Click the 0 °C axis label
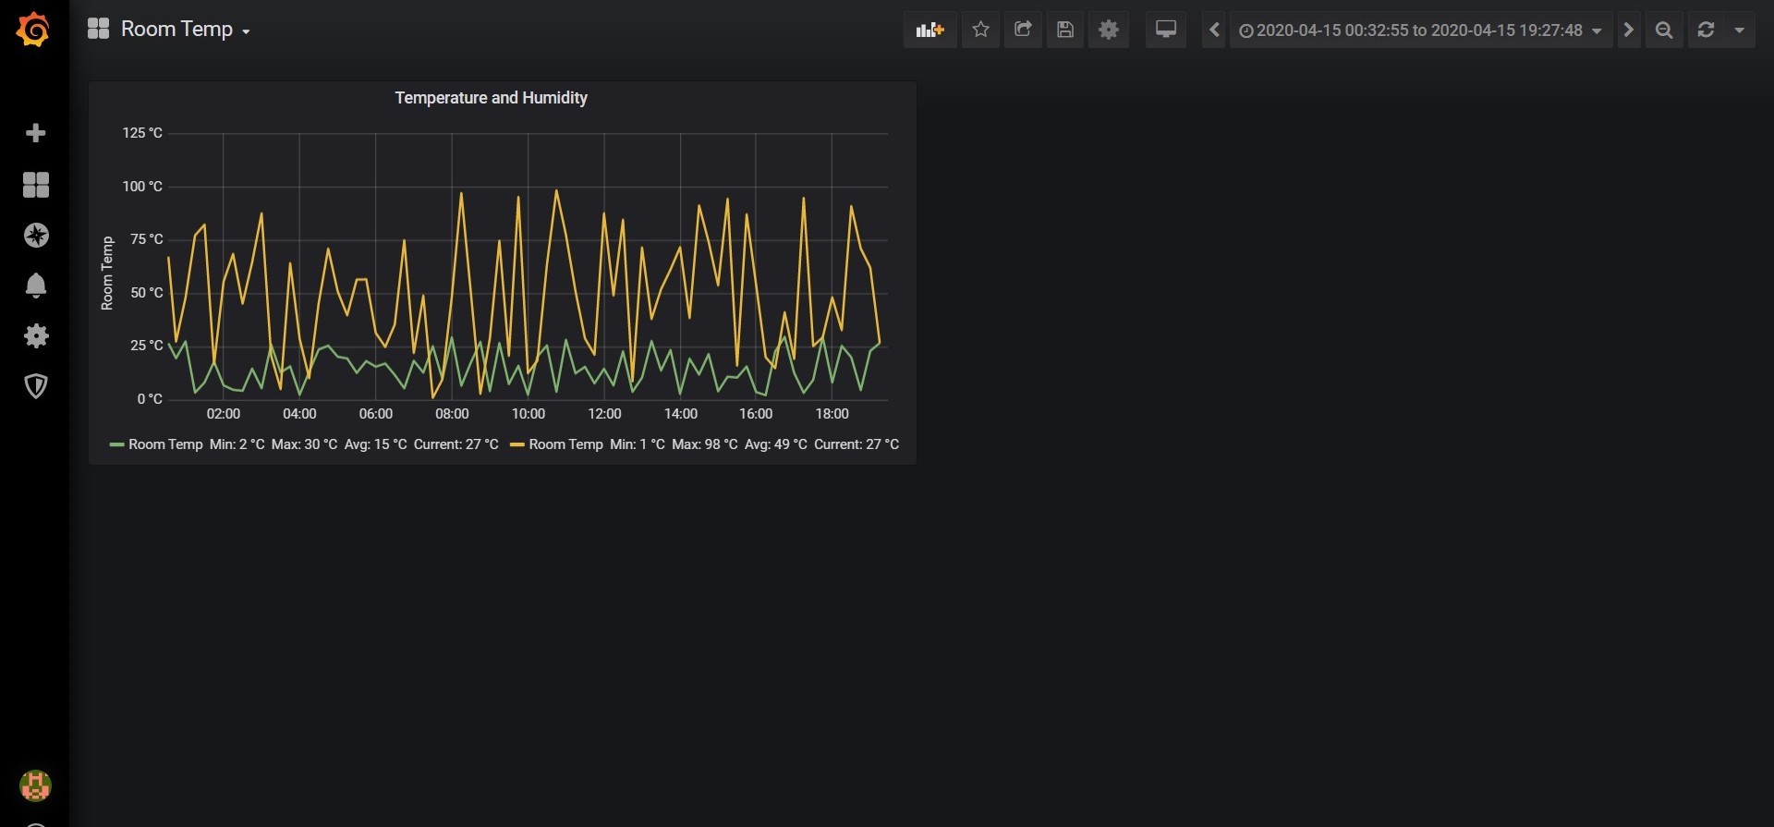Viewport: 1774px width, 827px height. click(x=150, y=399)
